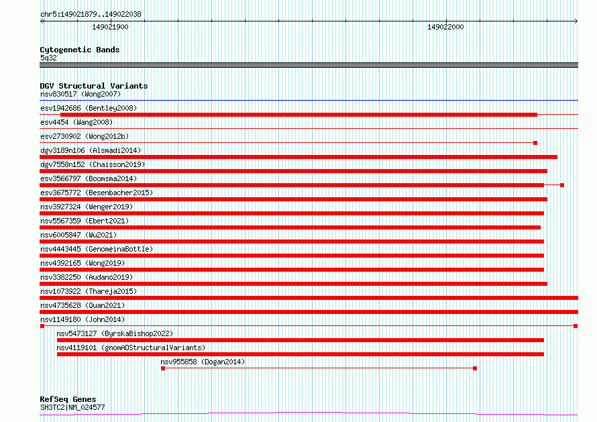Click variant nsv3382250 (Audano2019) label
This screenshot has height=422, width=597.
pos(87,277)
